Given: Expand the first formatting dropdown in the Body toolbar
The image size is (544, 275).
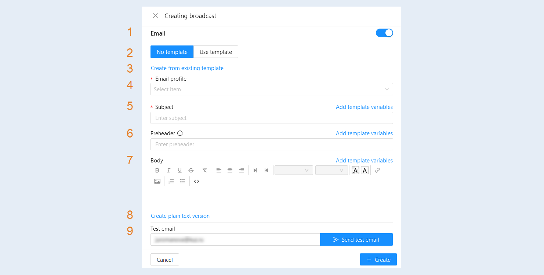Looking at the screenshot, I should pos(294,170).
